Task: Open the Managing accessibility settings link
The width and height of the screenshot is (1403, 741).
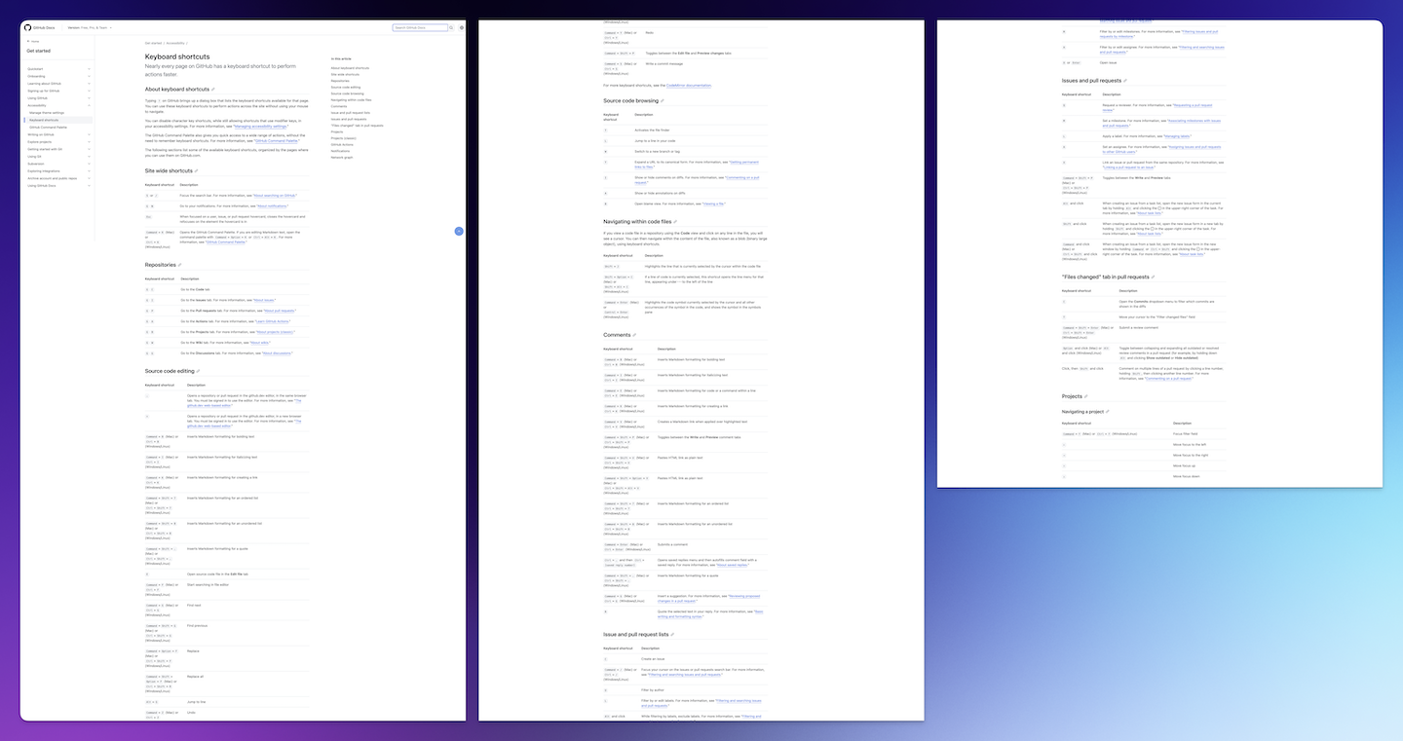Action: (260, 127)
